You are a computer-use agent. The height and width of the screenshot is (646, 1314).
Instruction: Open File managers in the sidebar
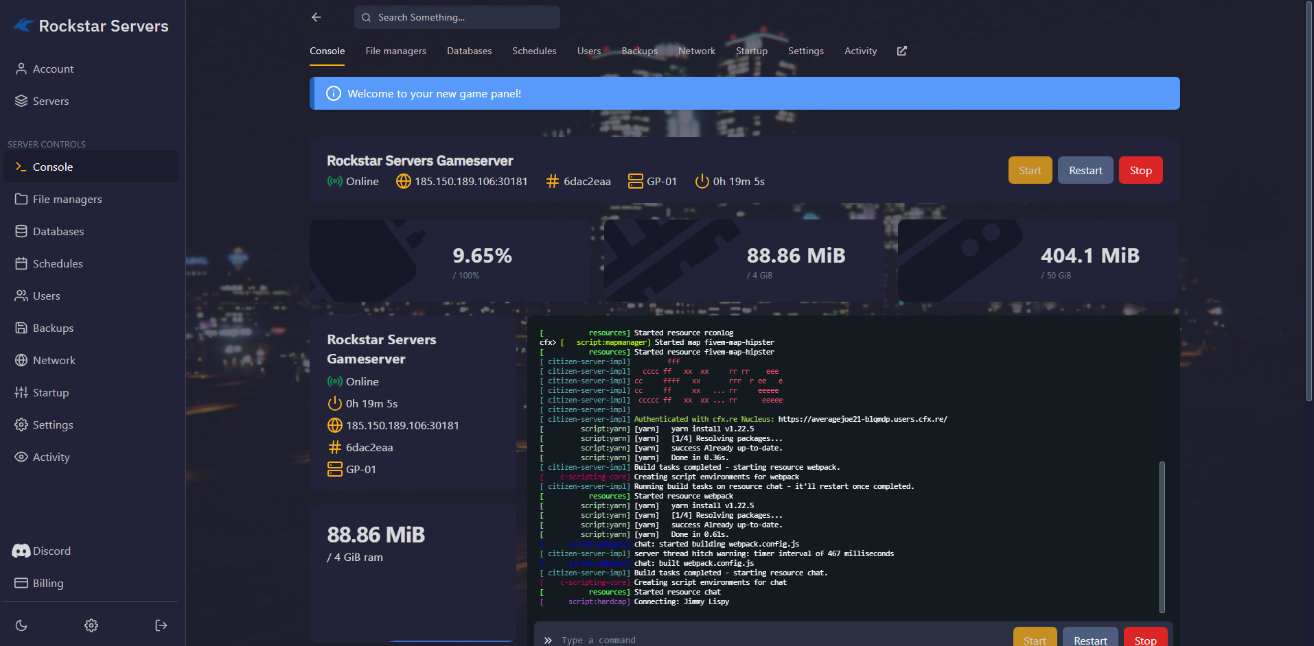point(91,199)
